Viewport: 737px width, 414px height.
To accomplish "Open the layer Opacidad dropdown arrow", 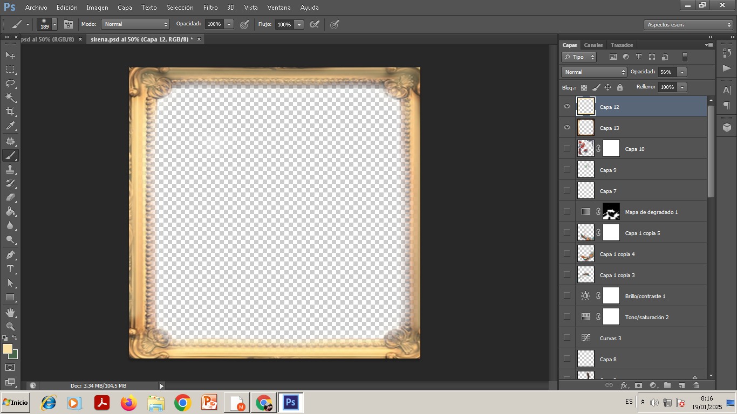I will click(682, 72).
